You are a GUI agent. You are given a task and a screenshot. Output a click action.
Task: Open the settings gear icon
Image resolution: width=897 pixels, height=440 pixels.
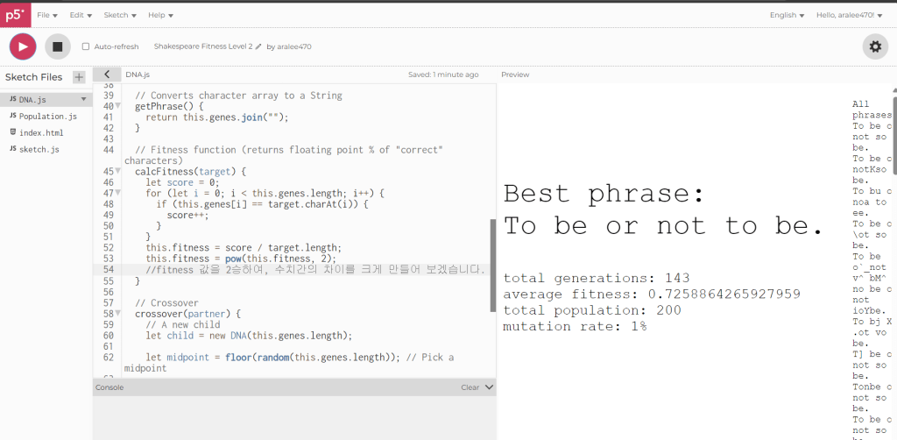point(874,46)
